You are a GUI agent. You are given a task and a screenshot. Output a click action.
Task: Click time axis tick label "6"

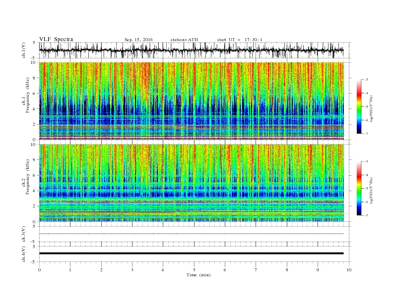225,270
